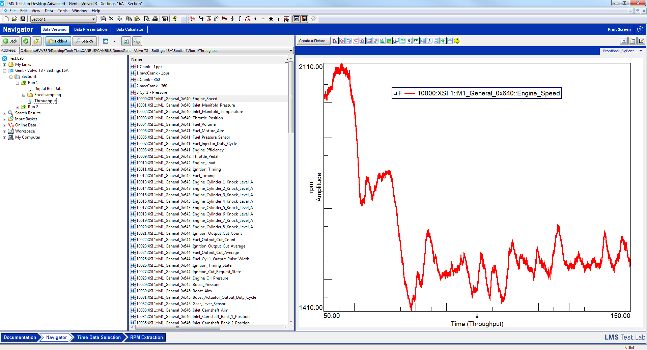This screenshot has height=350, width=647.
Task: Click the Copy toolbar icon
Action: [x=129, y=19]
